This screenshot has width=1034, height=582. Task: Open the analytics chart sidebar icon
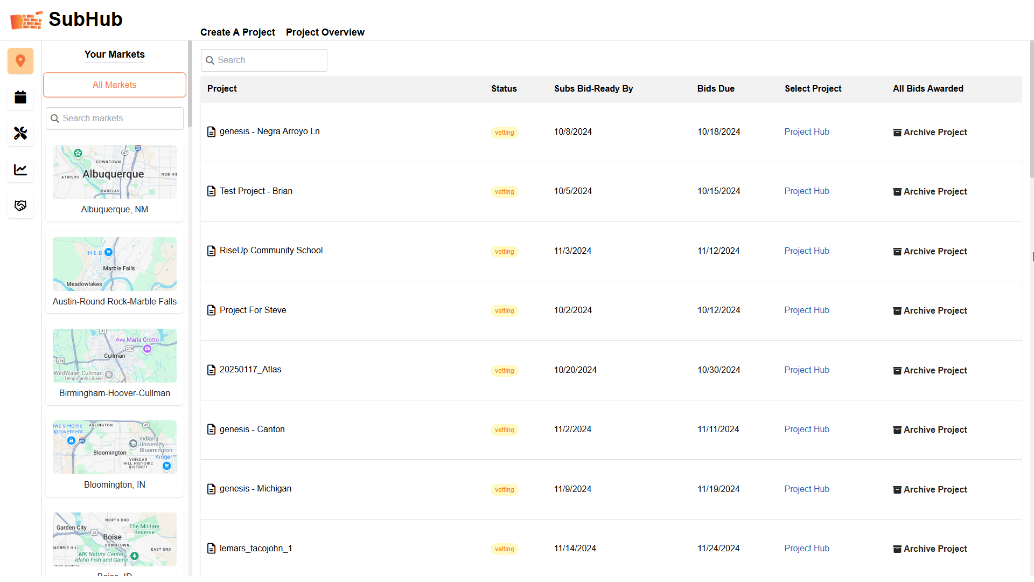[x=20, y=170]
